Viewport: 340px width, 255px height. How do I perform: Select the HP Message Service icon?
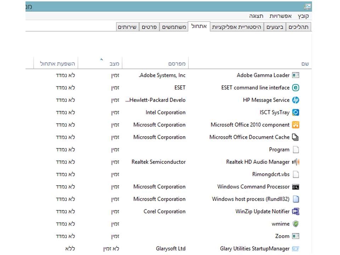[x=295, y=100]
